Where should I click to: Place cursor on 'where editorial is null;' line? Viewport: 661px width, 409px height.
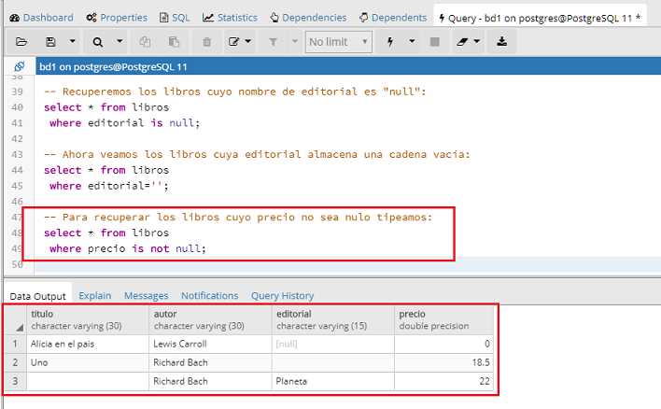click(x=125, y=123)
